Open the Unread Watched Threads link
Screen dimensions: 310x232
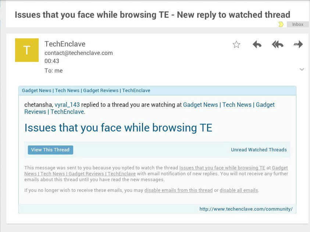tap(259, 150)
